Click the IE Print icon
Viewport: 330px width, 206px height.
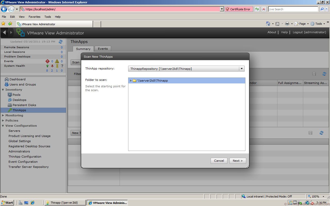coord(287,24)
